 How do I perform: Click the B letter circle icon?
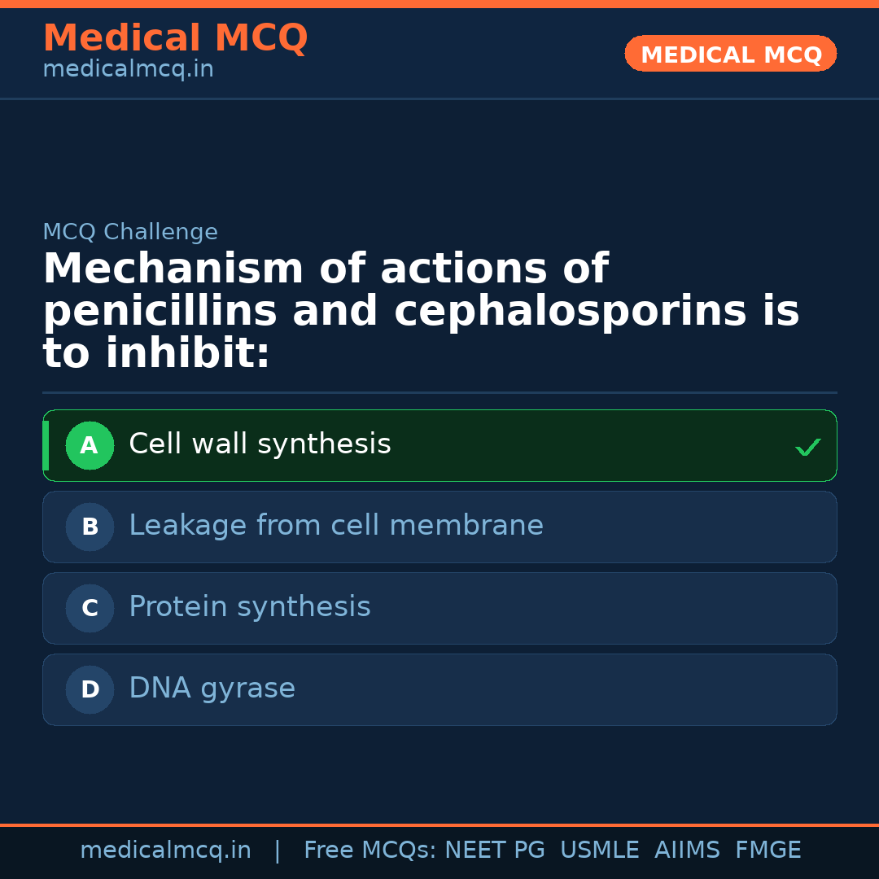[90, 527]
